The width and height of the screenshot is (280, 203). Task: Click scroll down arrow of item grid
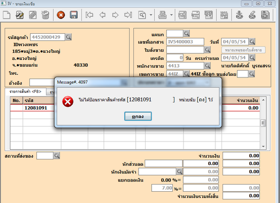(x=263, y=146)
